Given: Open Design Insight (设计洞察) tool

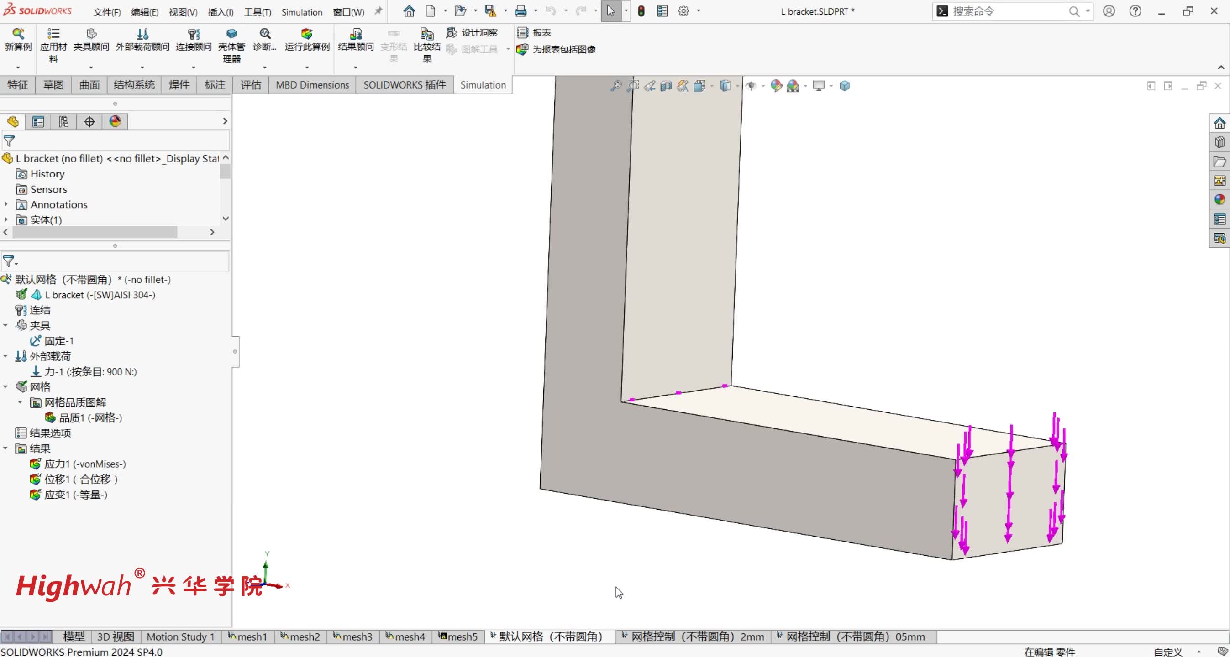Looking at the screenshot, I should [472, 32].
